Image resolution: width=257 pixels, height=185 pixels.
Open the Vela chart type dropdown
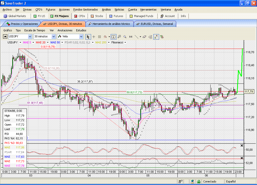pyautogui.click(x=70, y=36)
